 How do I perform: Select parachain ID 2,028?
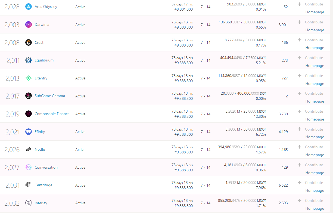coord(12,7)
